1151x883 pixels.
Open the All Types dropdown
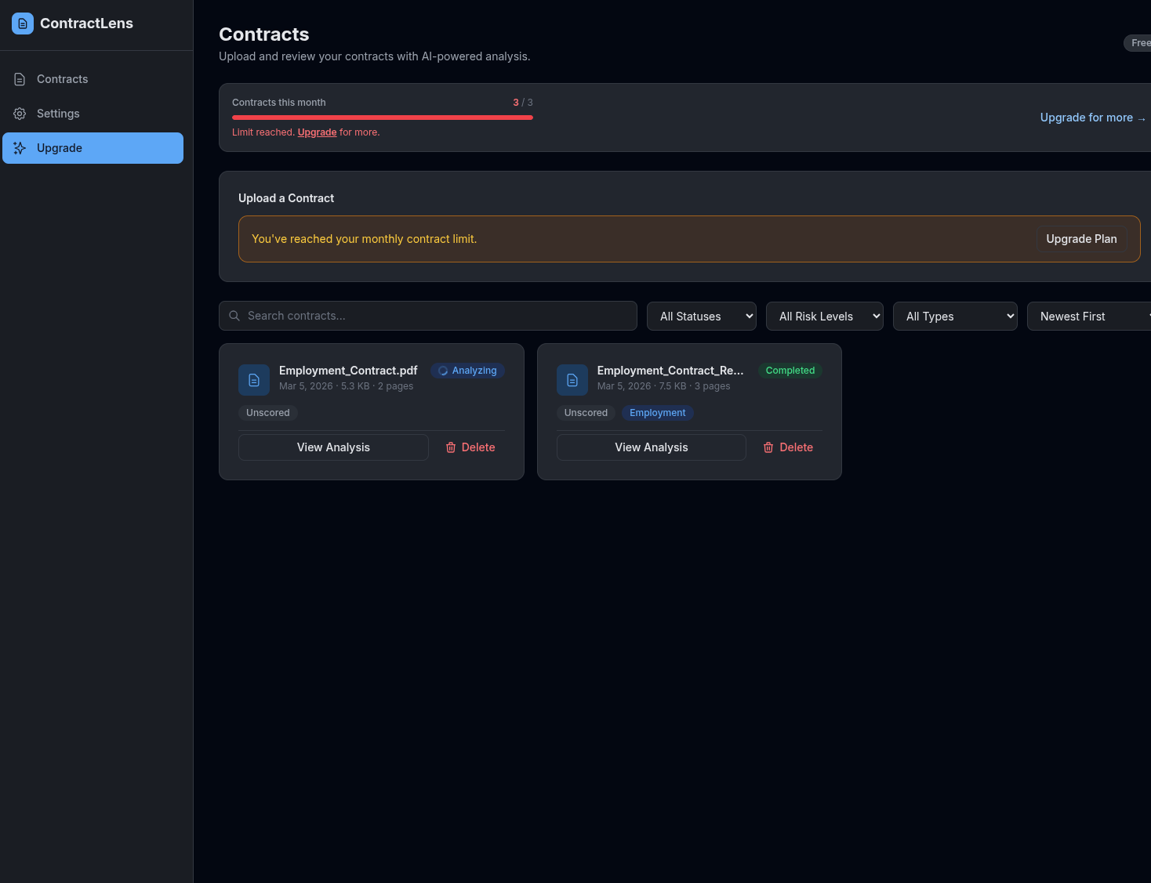click(954, 317)
